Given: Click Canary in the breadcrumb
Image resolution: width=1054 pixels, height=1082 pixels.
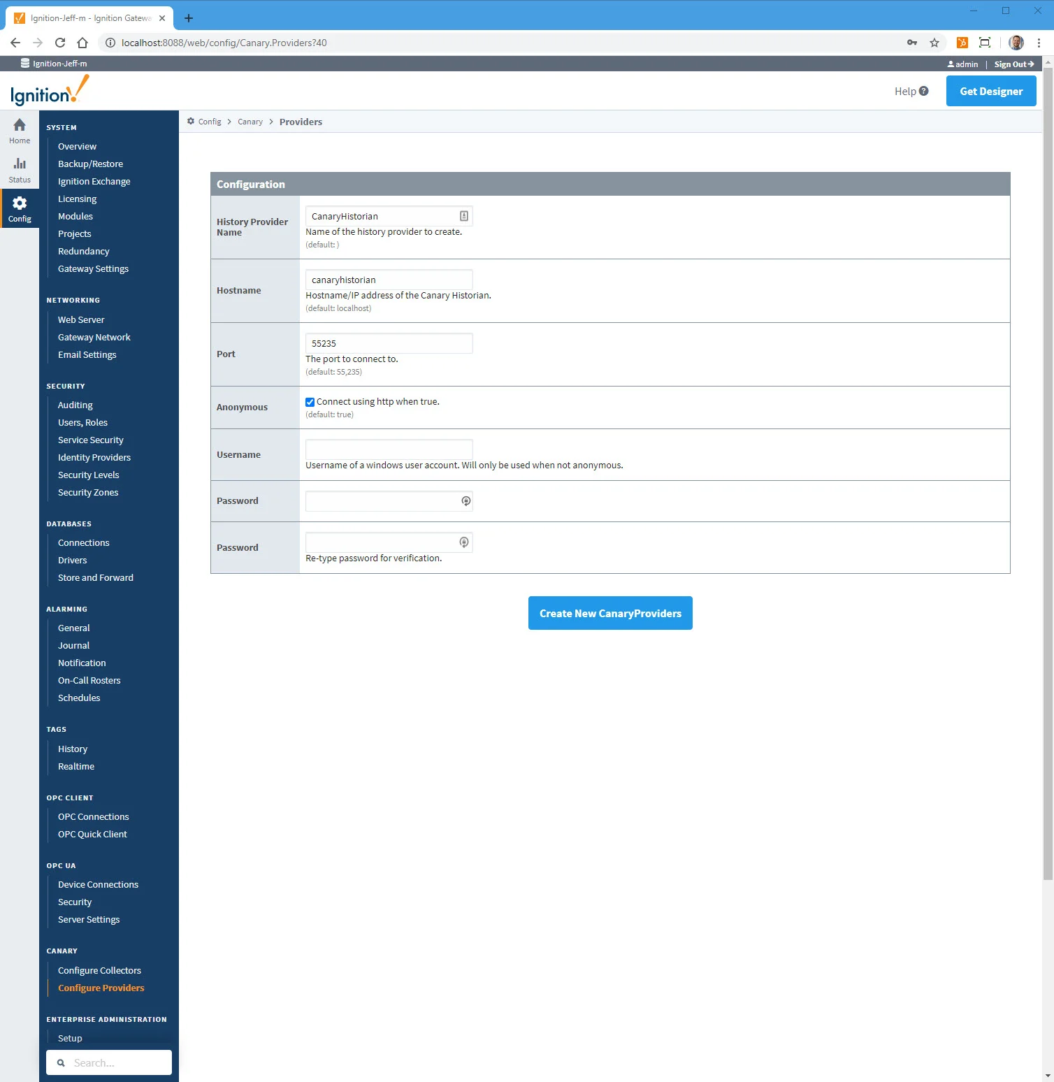Looking at the screenshot, I should (x=250, y=122).
